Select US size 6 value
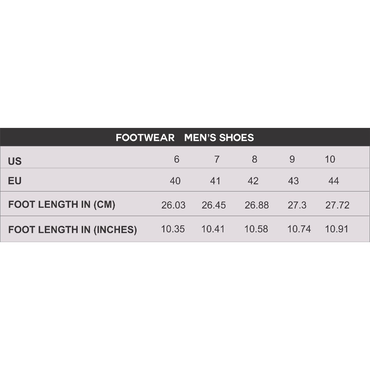Viewport: 370px width, 370px height. click(x=176, y=159)
